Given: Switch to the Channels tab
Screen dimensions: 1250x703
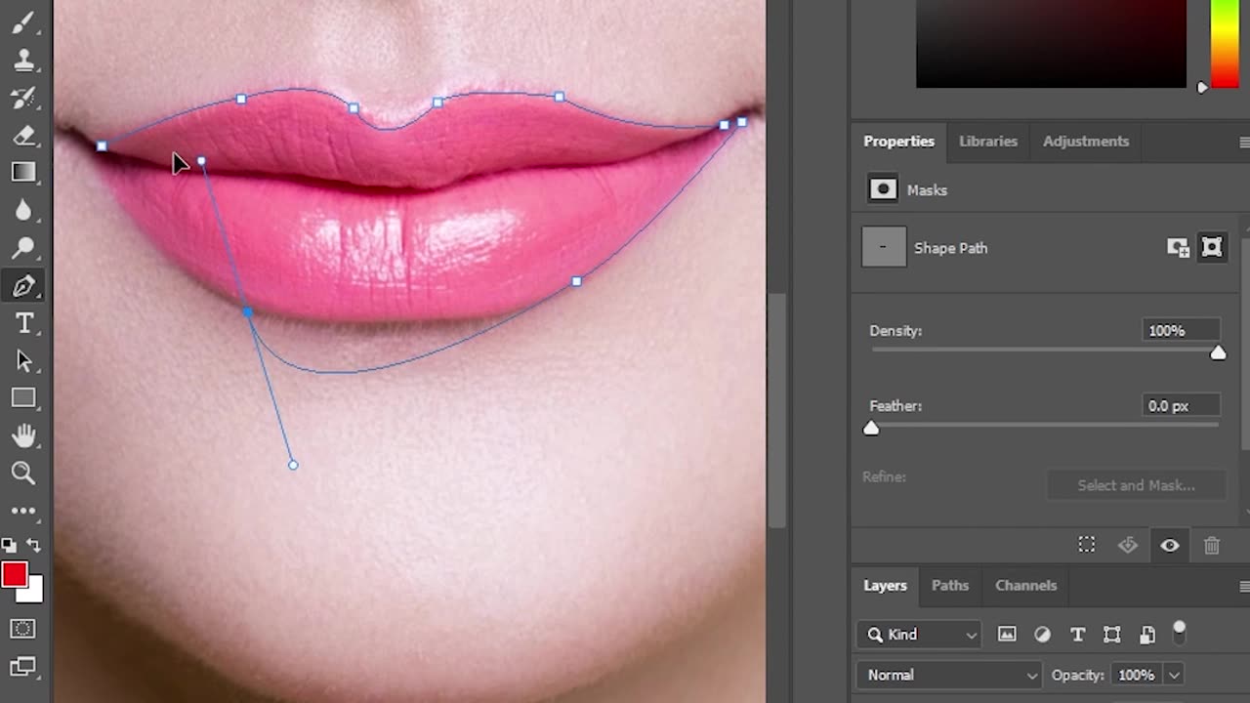Looking at the screenshot, I should pyautogui.click(x=1025, y=585).
